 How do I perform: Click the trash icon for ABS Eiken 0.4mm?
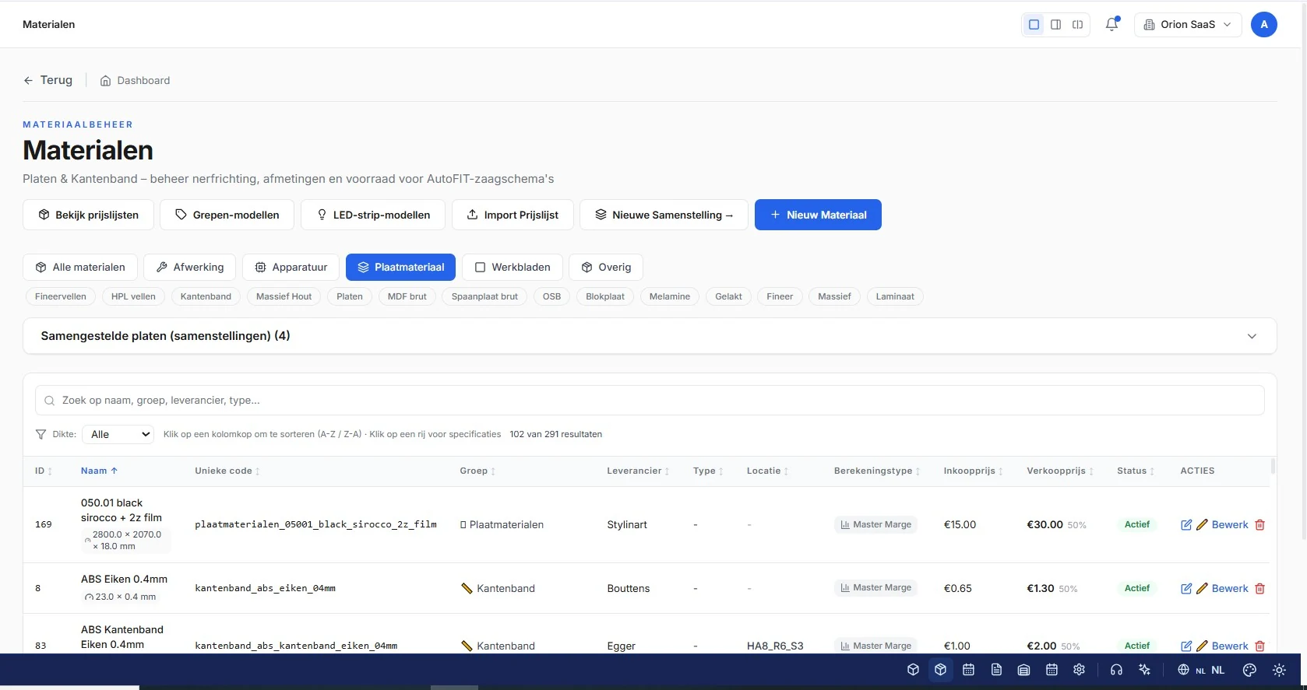coord(1260,589)
